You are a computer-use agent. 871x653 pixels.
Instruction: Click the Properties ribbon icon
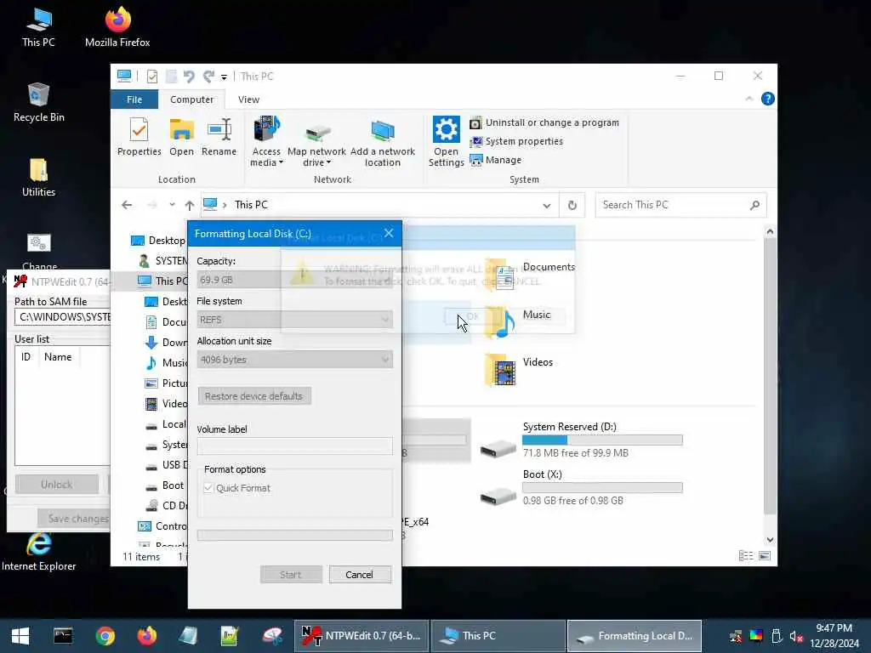coord(139,137)
